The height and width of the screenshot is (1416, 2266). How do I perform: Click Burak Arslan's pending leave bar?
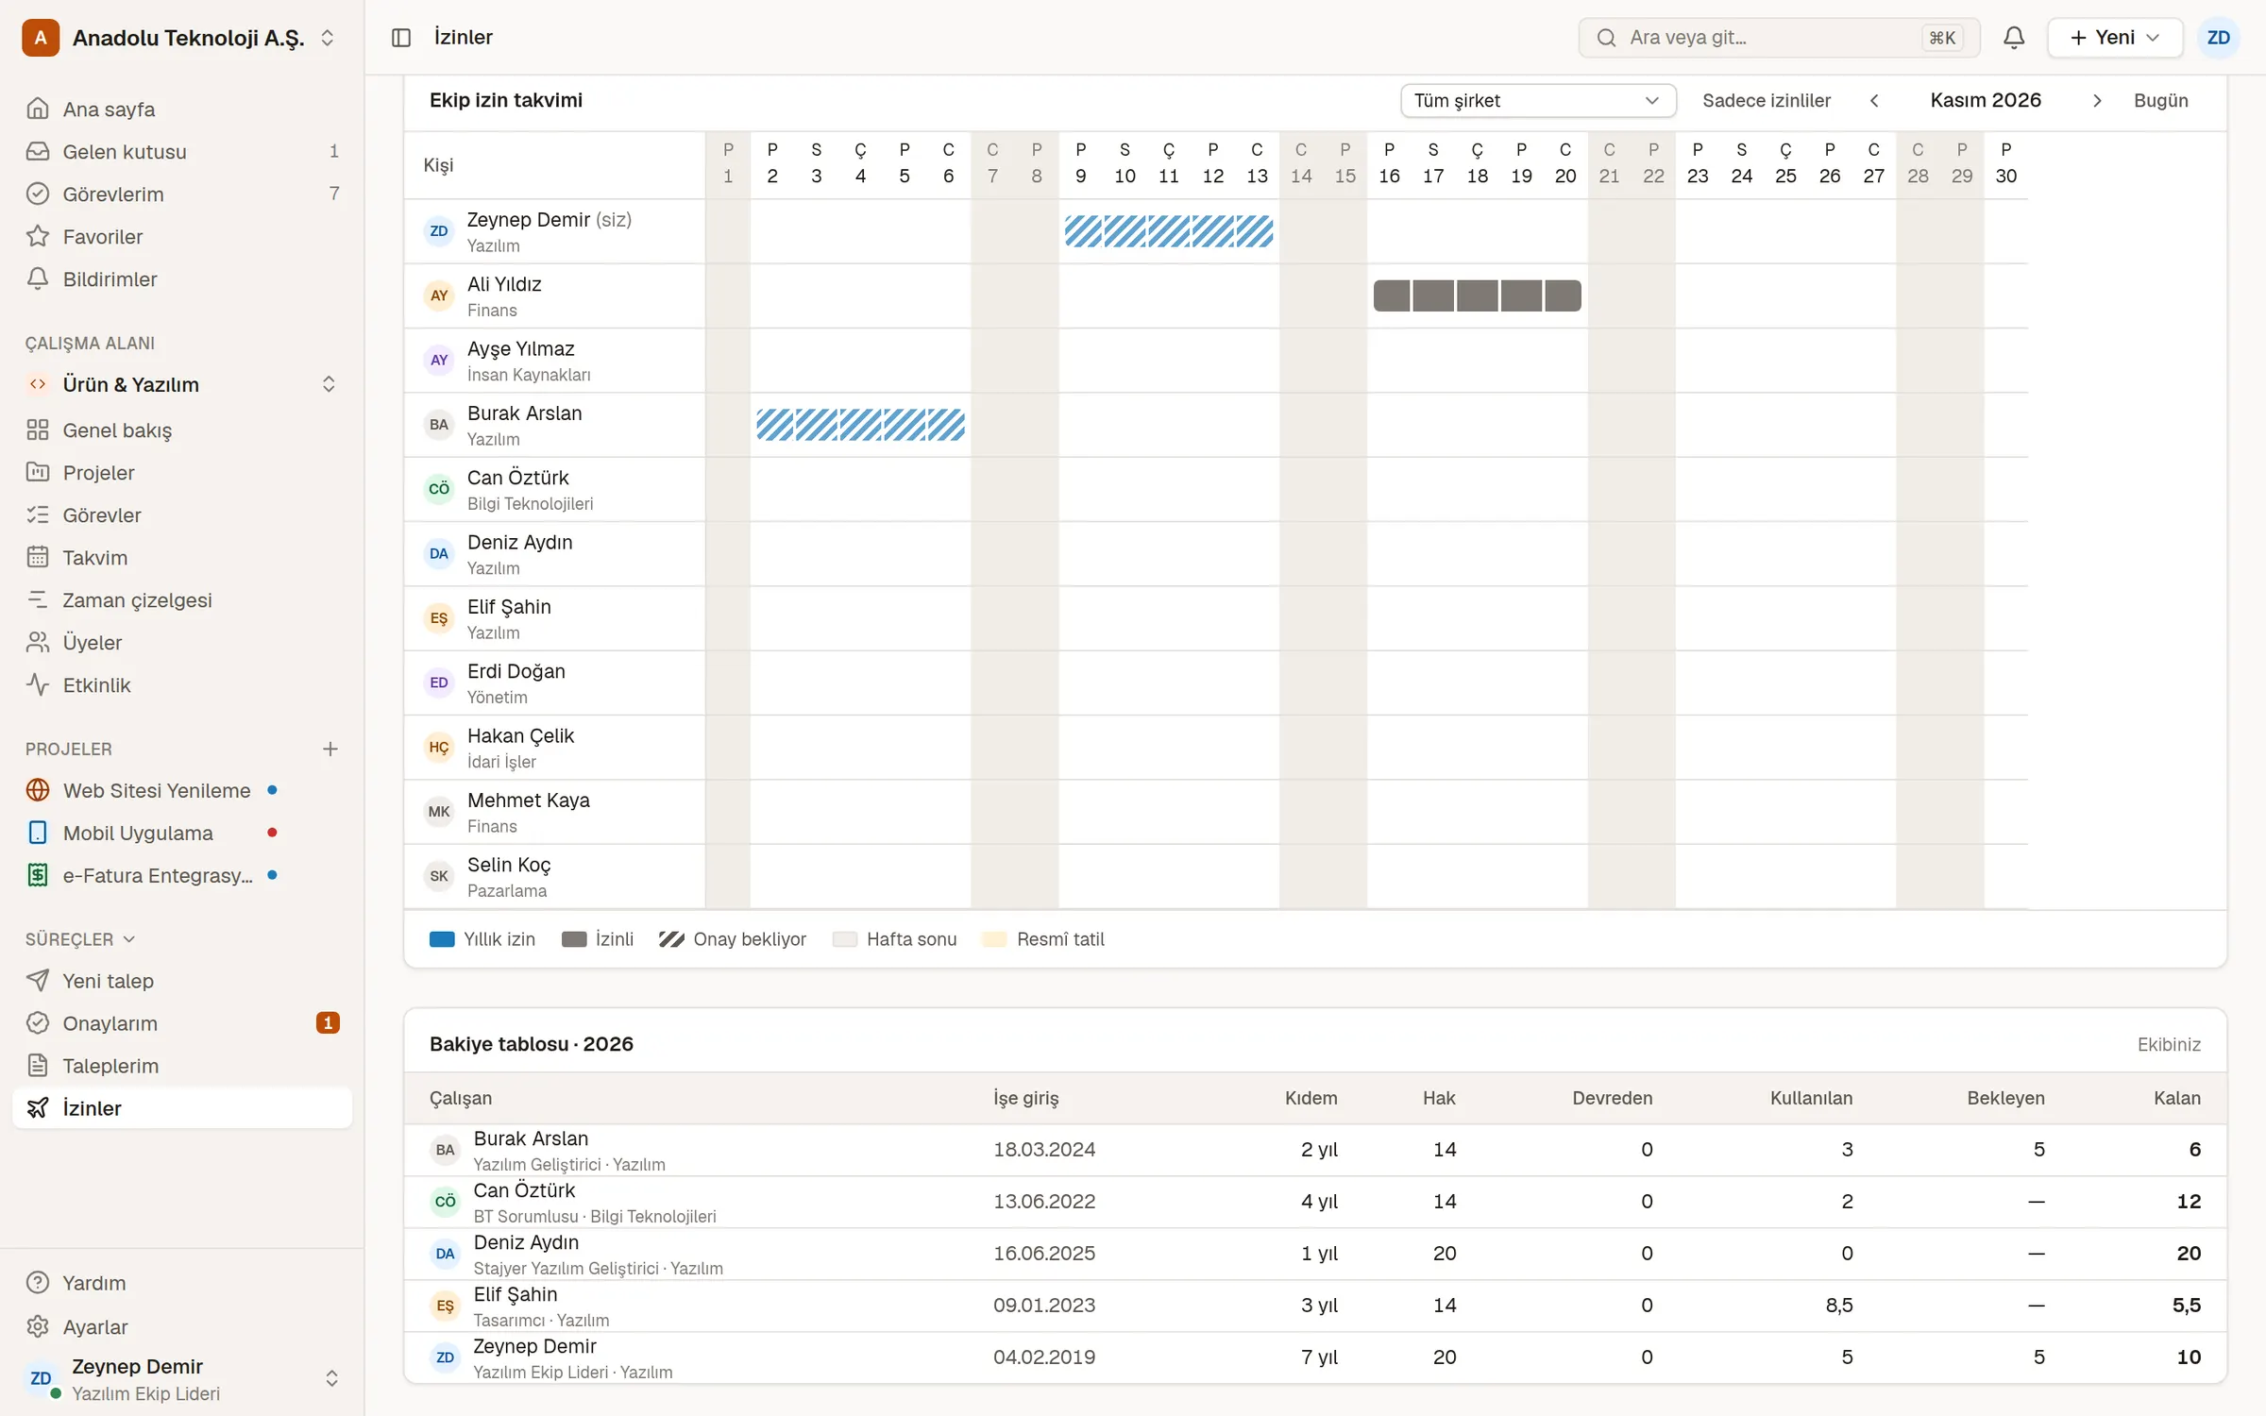(x=860, y=425)
